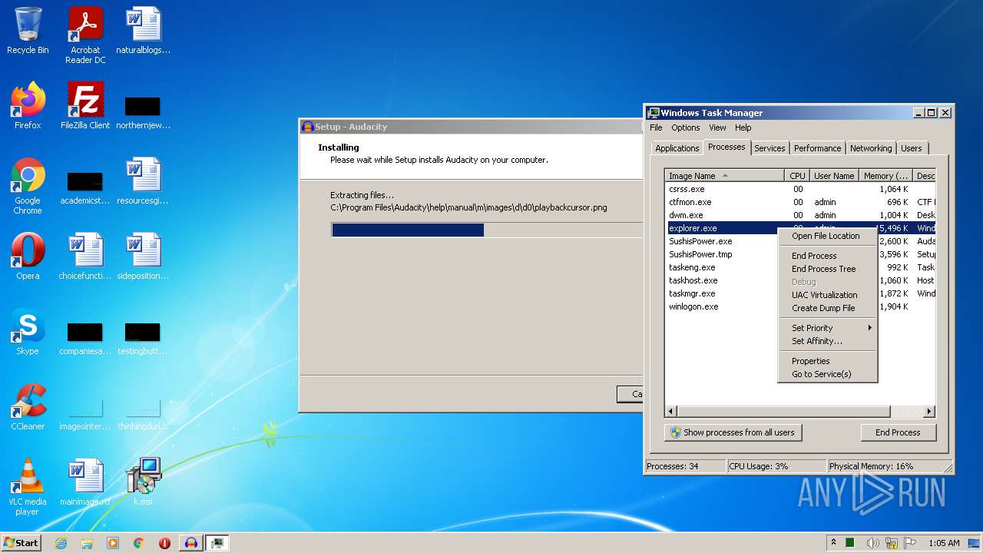983x553 pixels.
Task: Launch Google Chrome desktop shortcut
Action: coord(28,186)
